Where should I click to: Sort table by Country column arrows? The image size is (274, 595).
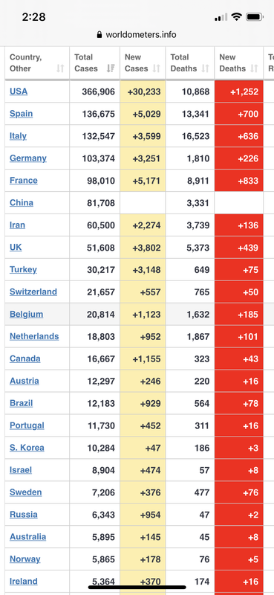coord(60,68)
